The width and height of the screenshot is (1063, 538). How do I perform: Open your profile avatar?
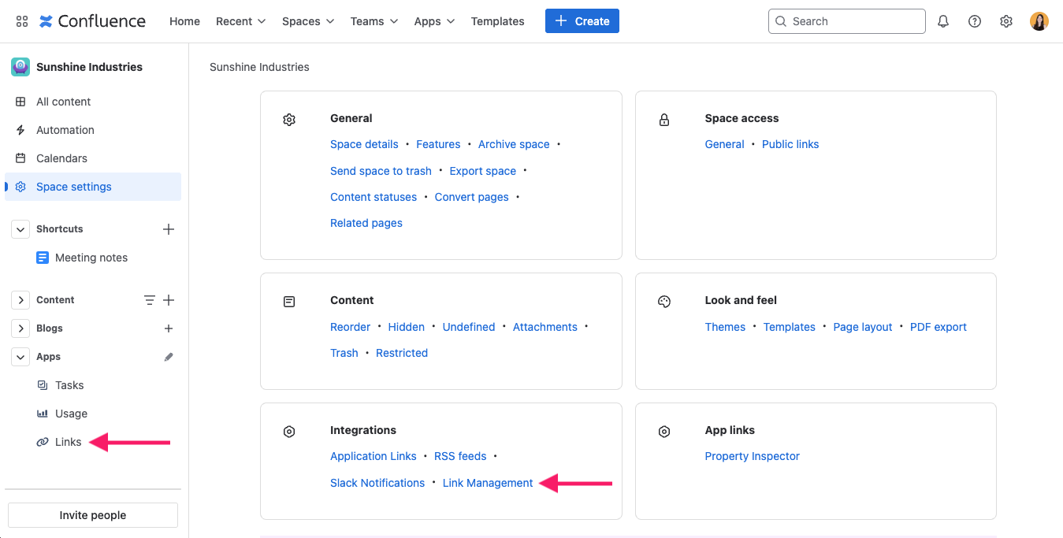click(x=1039, y=21)
